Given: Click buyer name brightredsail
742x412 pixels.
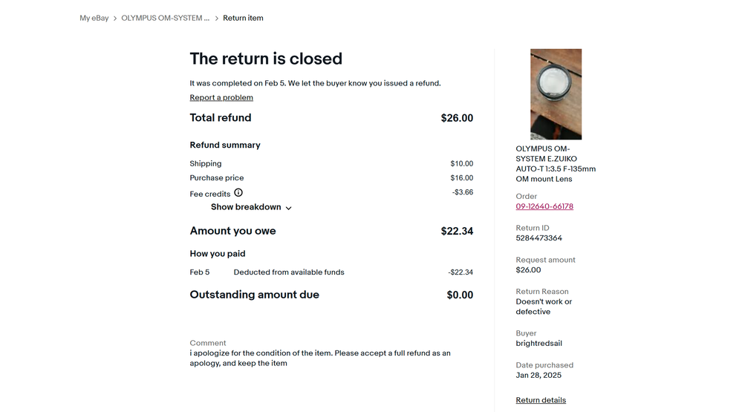Looking at the screenshot, I should pos(539,344).
